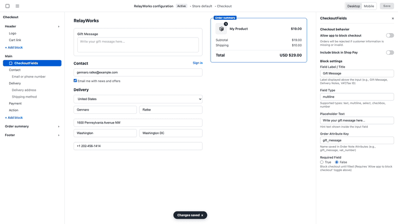Toggle Allow app to block checkout

(390, 36)
